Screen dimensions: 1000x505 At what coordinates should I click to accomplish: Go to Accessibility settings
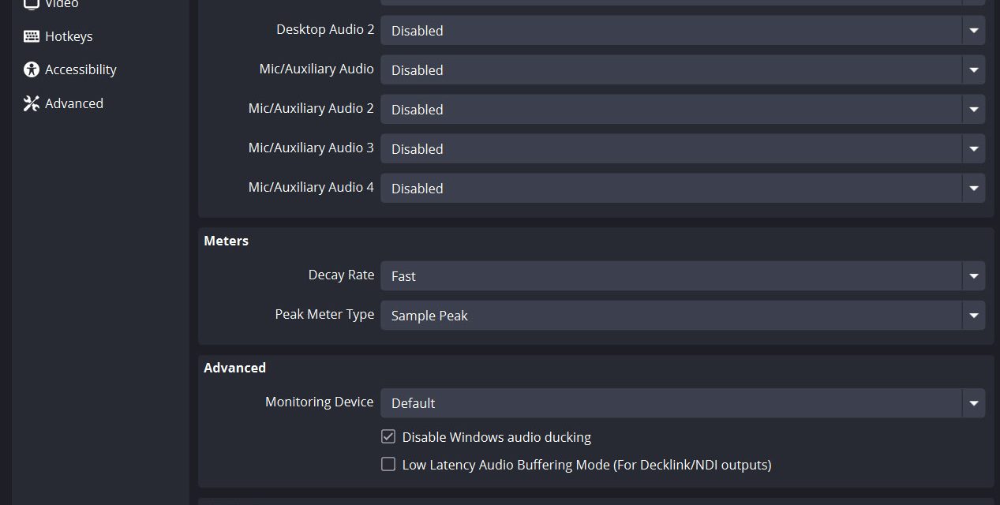coord(81,69)
